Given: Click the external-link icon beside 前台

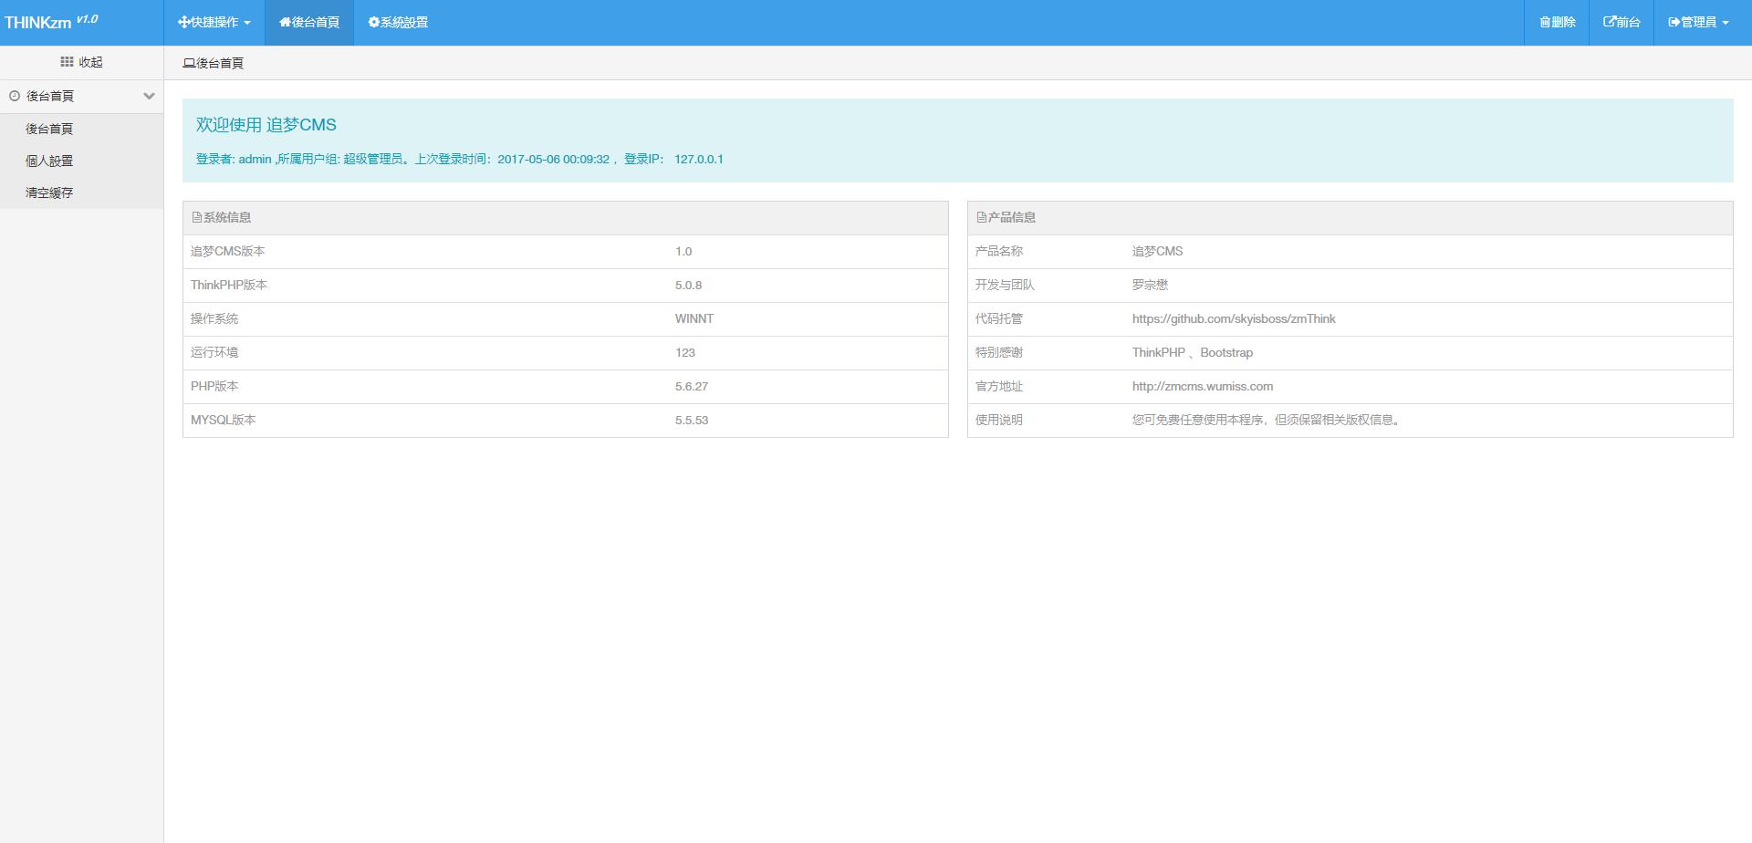Looking at the screenshot, I should point(1610,22).
